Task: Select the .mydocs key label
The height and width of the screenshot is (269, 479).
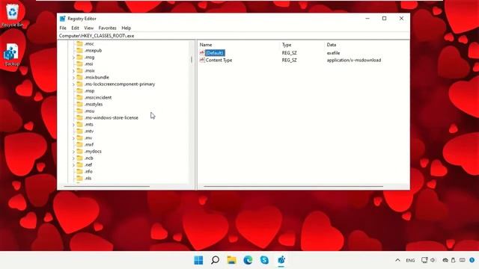Action: tap(93, 151)
